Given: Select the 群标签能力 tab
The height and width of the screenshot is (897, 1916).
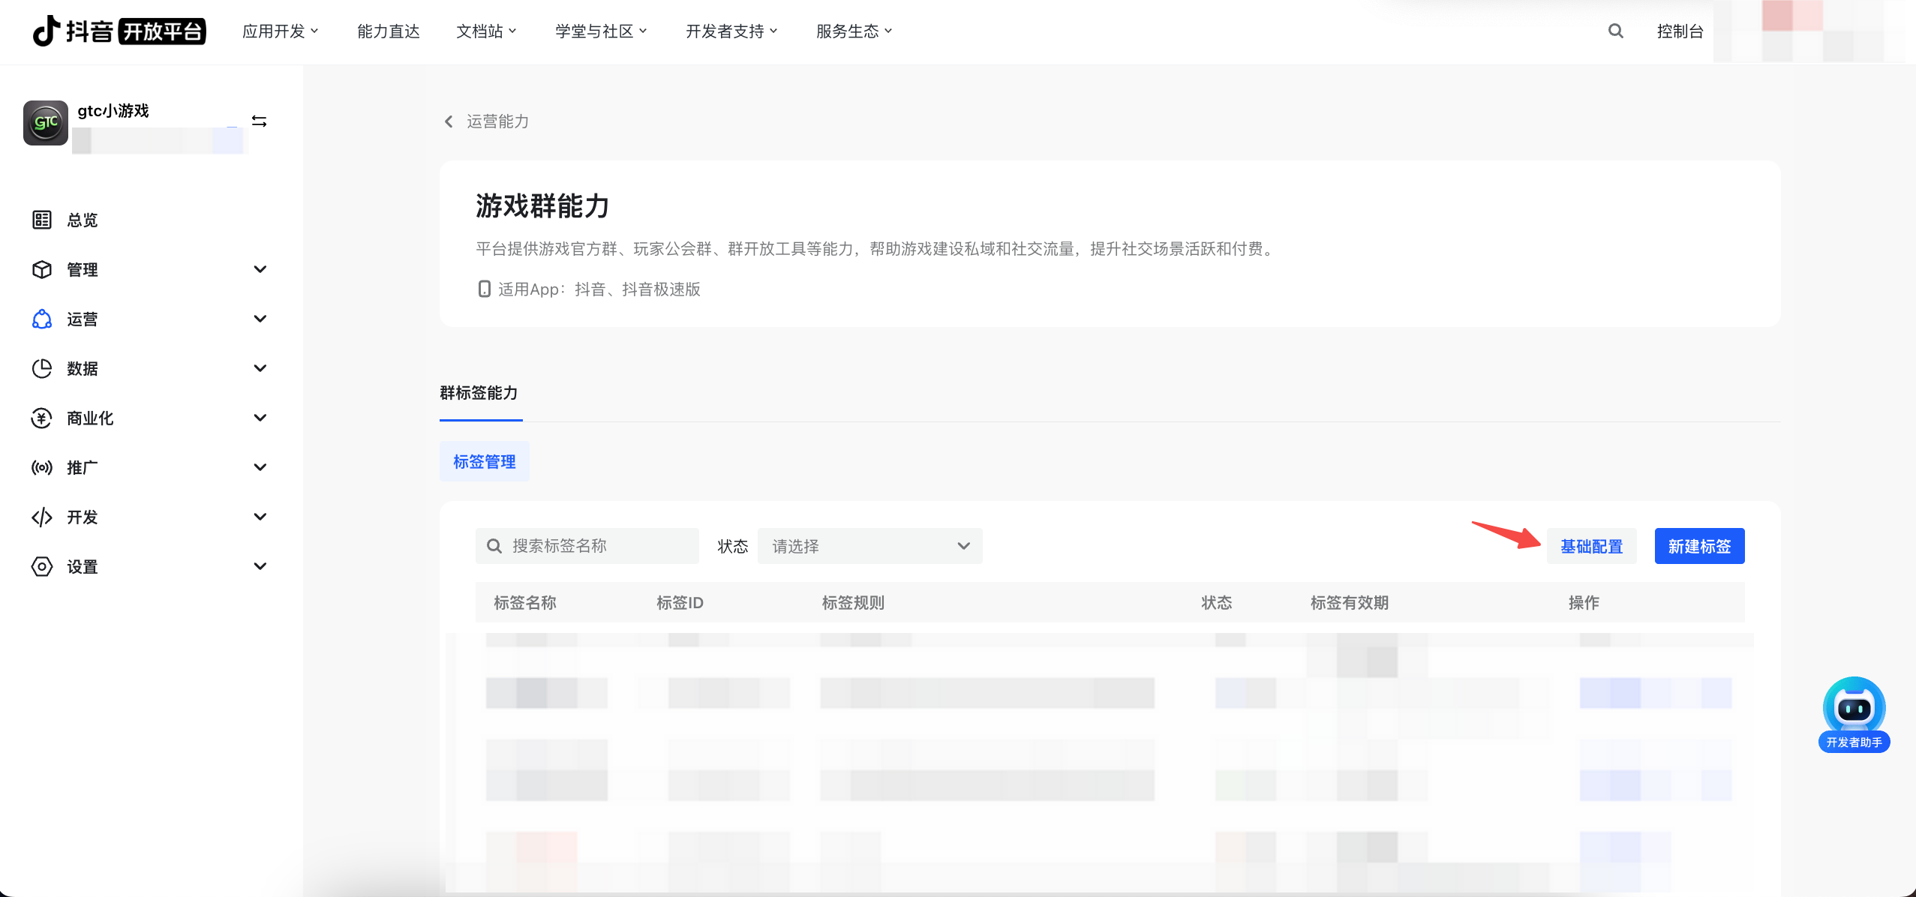Looking at the screenshot, I should [x=479, y=393].
